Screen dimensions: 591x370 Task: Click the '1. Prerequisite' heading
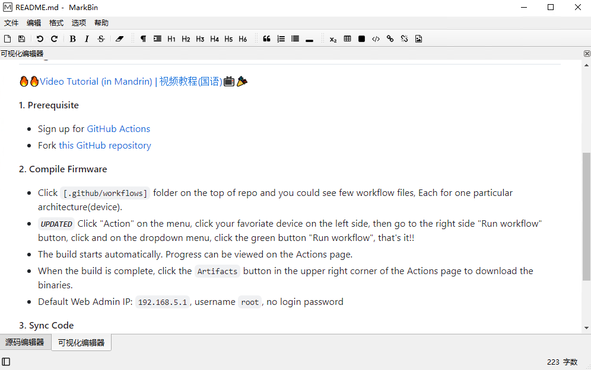[49, 105]
